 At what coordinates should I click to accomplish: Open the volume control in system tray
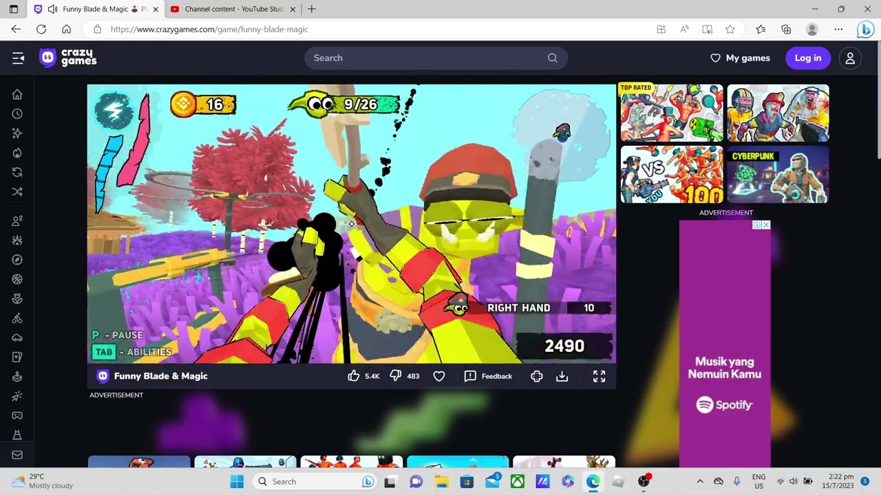pyautogui.click(x=794, y=481)
